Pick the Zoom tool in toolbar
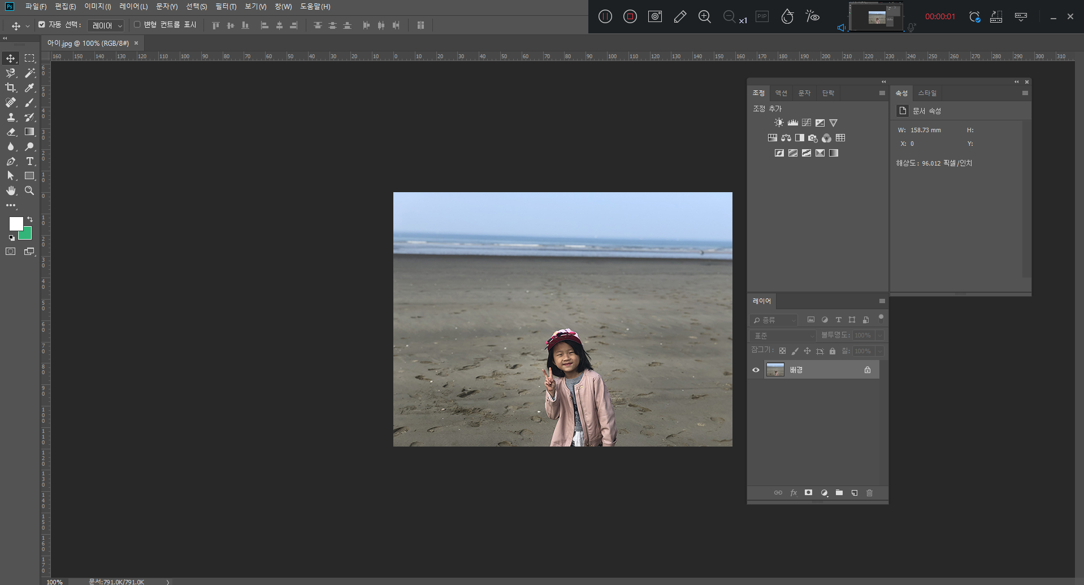Image resolution: width=1084 pixels, height=585 pixels. (x=29, y=190)
